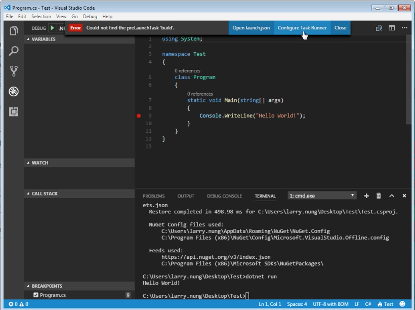
Task: Change encoding via UTF-8 with BOM
Action: click(x=330, y=304)
